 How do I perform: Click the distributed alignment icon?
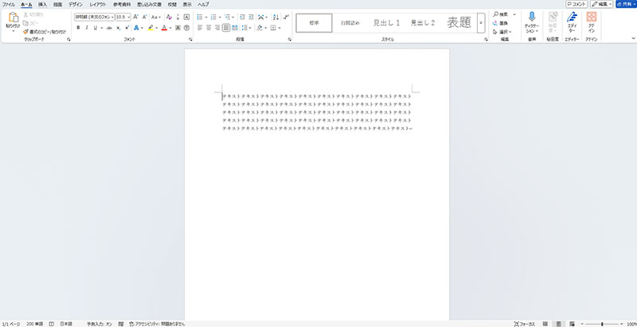(235, 28)
